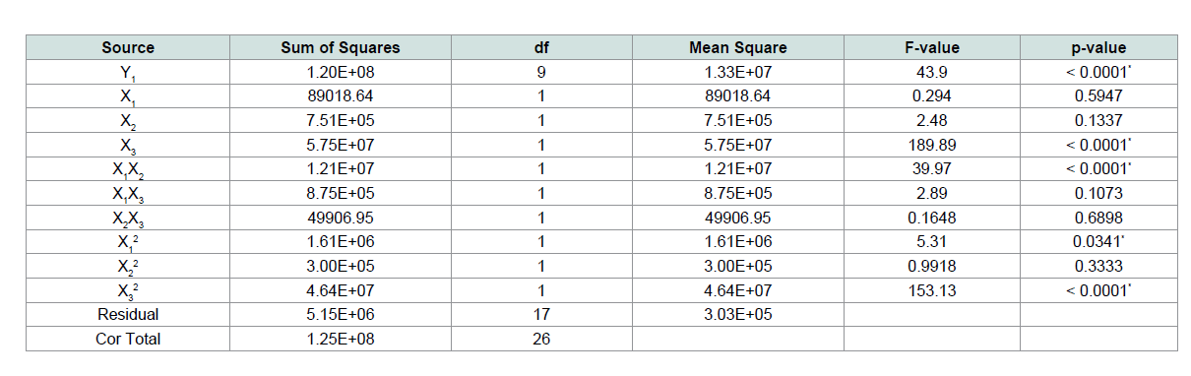
Task: Select the F-value cell 189.89
Action: pos(931,144)
